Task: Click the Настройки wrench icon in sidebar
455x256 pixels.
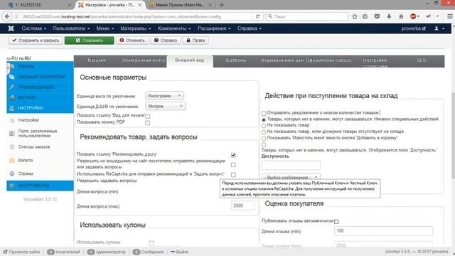Action: tap(12, 120)
